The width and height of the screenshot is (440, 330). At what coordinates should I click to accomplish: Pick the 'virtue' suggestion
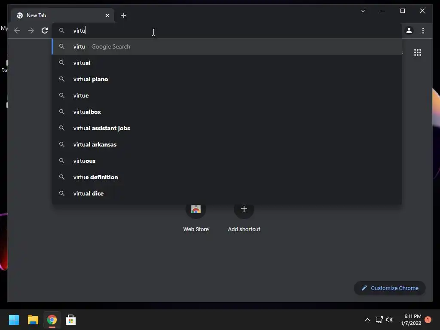click(x=227, y=95)
